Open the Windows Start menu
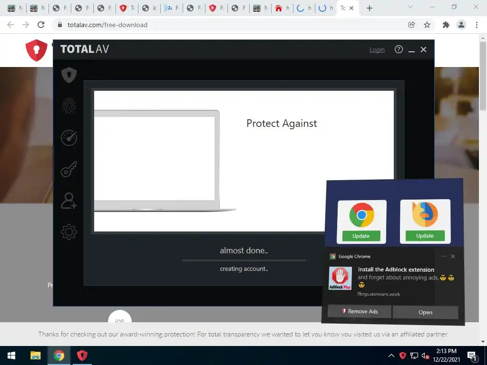The height and width of the screenshot is (365, 487). pyautogui.click(x=11, y=355)
